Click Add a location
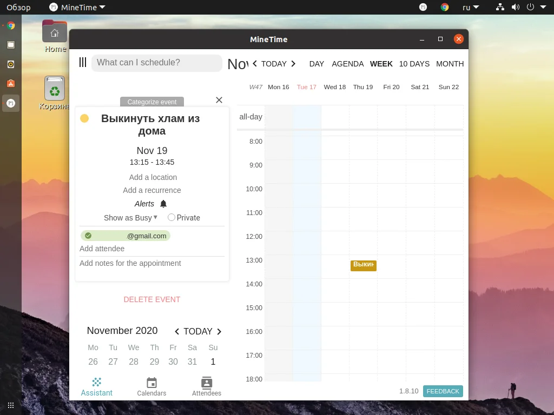The height and width of the screenshot is (415, 554). click(x=153, y=177)
